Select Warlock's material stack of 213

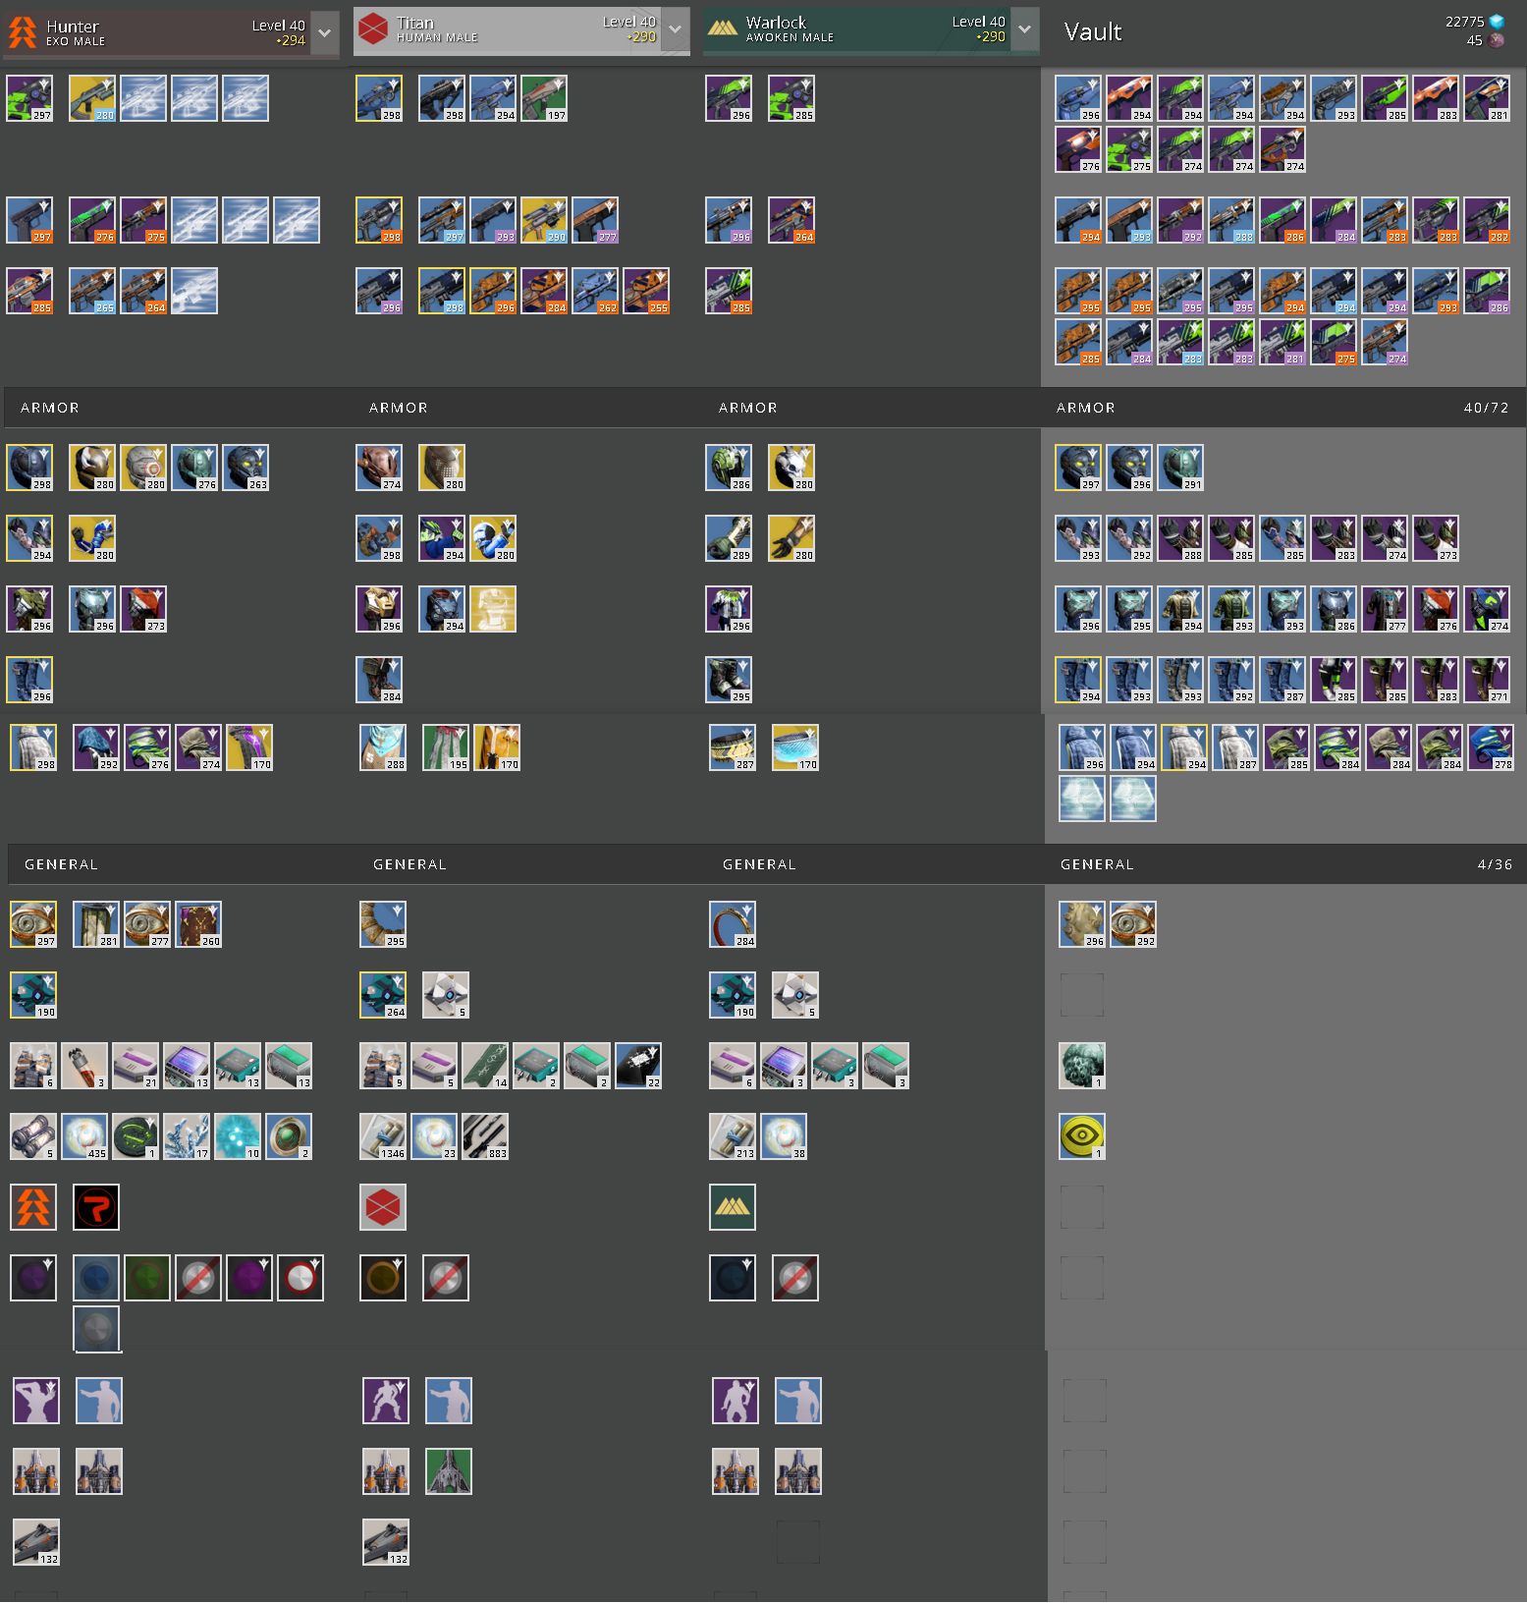tap(733, 1136)
